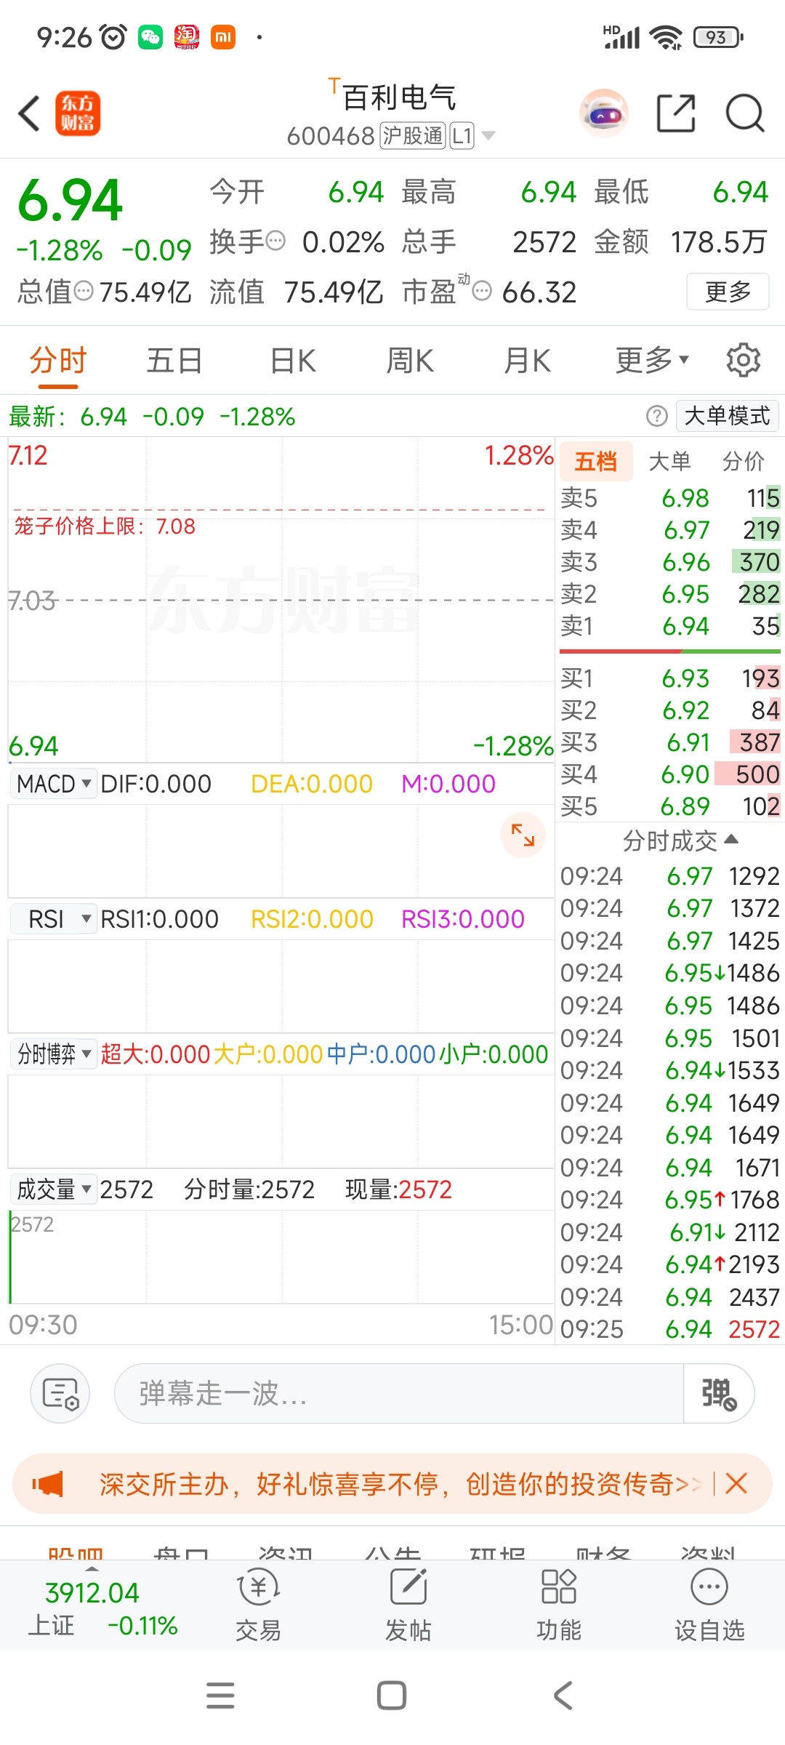Screen dimensions: 785x1745
Task: Collapse the 分时成交 section
Action: click(x=680, y=841)
